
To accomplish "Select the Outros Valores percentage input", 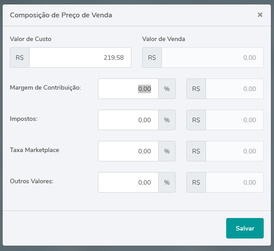I will (128, 182).
